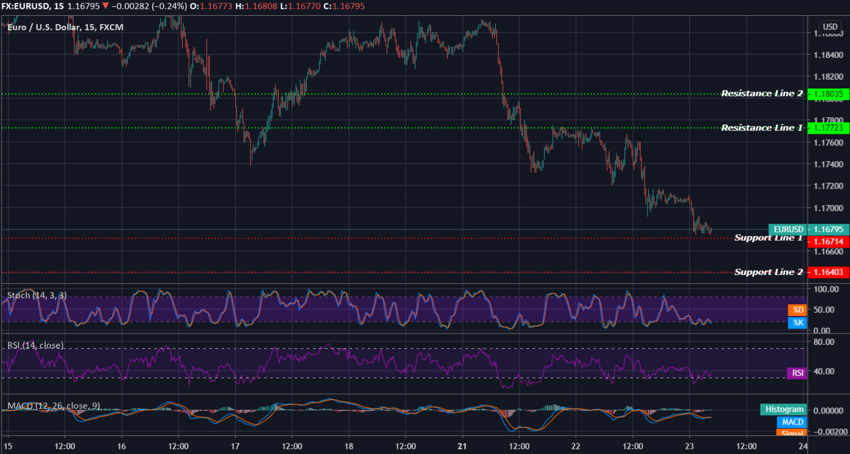Click the price change −0.00282 (−0.24%)
The height and width of the screenshot is (454, 850).
149,6
